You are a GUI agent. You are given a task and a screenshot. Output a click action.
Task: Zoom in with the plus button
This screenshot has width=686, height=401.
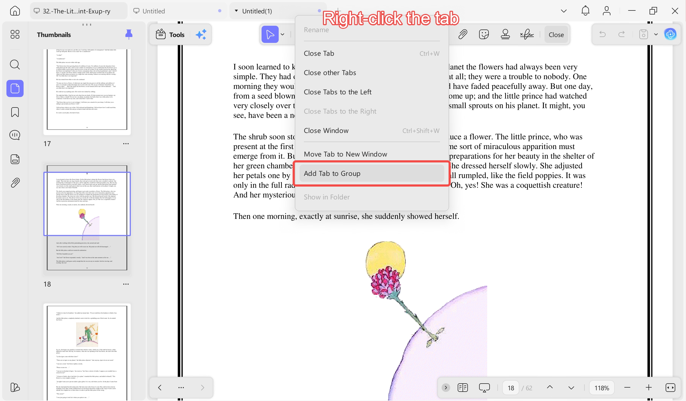tap(649, 388)
